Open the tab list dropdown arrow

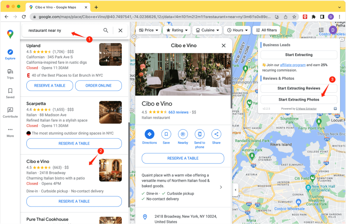click(x=339, y=7)
